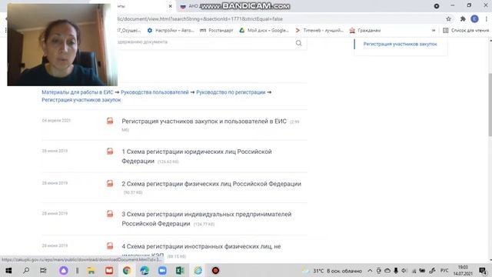Open document Регистрация участников закупок и пользователей в ЕИС
The image size is (492, 277).
pyautogui.click(x=204, y=122)
